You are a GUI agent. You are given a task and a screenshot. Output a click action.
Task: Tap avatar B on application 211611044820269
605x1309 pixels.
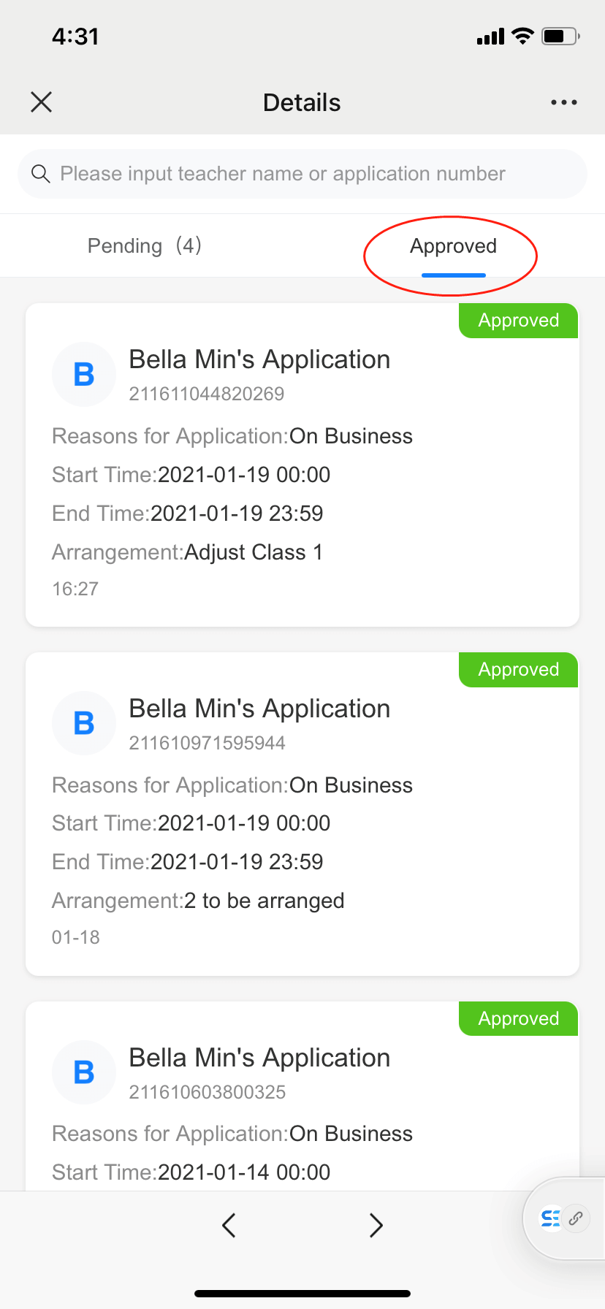point(84,375)
